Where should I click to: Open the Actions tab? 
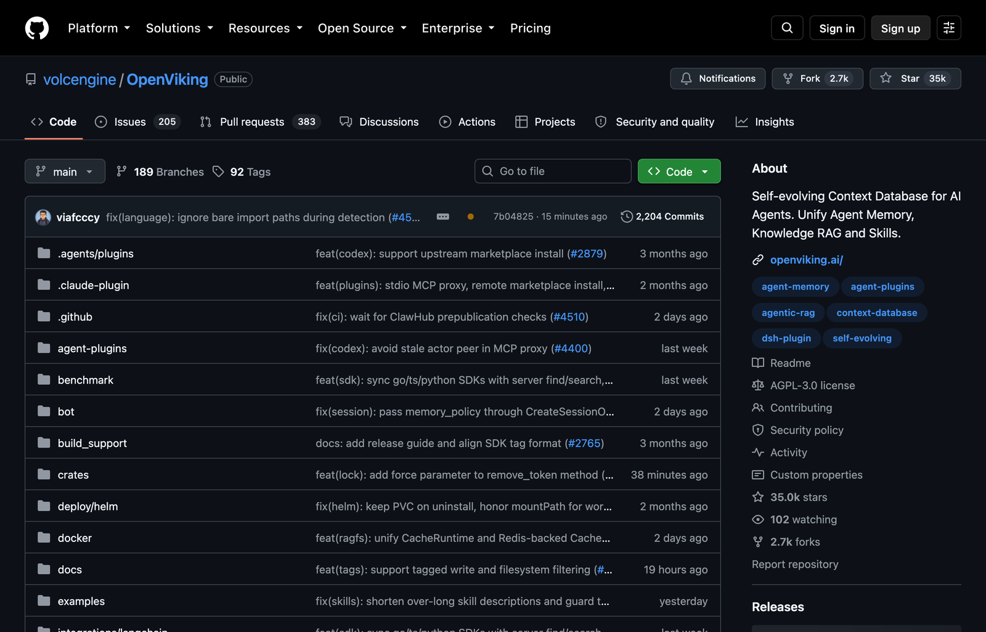click(467, 122)
